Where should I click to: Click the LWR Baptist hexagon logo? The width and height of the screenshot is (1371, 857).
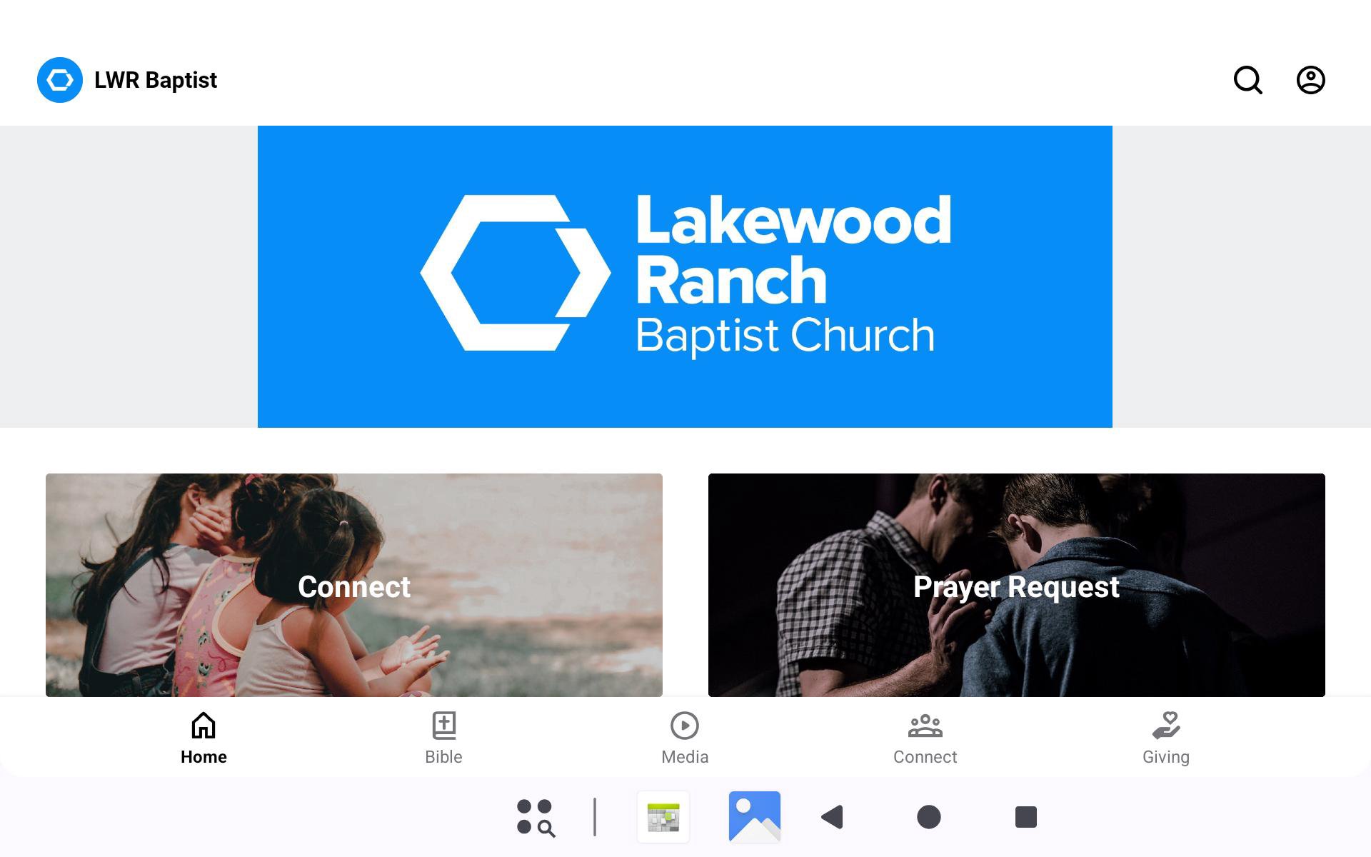60,80
